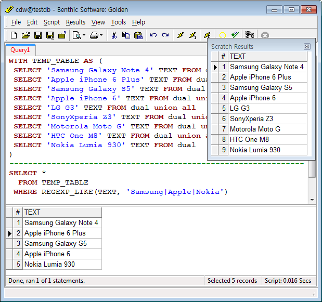Select the Nokia Lumia 930 row in bottom grid

point(49,264)
